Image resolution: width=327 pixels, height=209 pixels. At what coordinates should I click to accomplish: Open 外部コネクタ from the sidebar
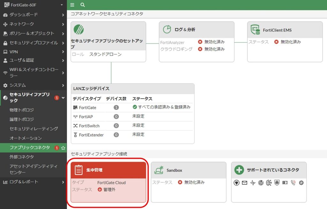[x=22, y=157]
